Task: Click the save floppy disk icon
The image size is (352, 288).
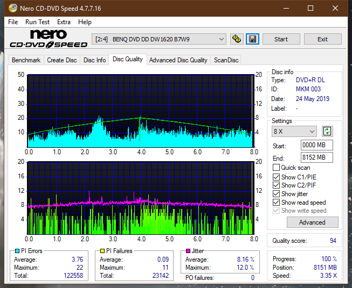Action: pyautogui.click(x=252, y=39)
